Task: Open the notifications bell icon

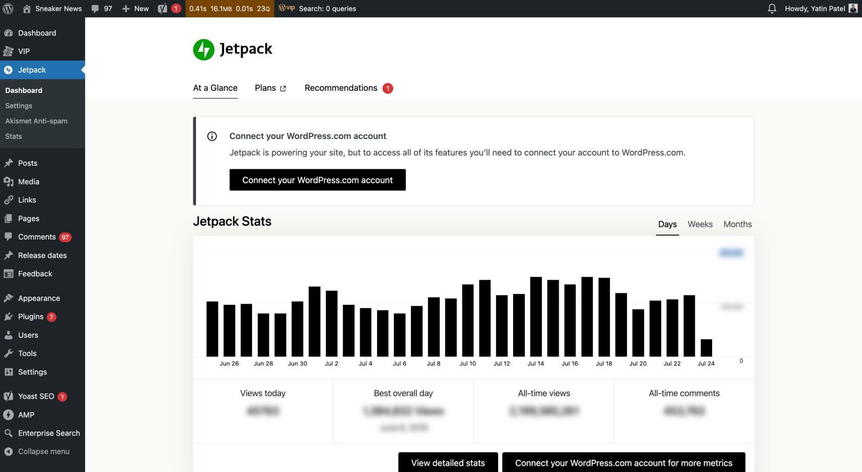Action: pos(772,9)
